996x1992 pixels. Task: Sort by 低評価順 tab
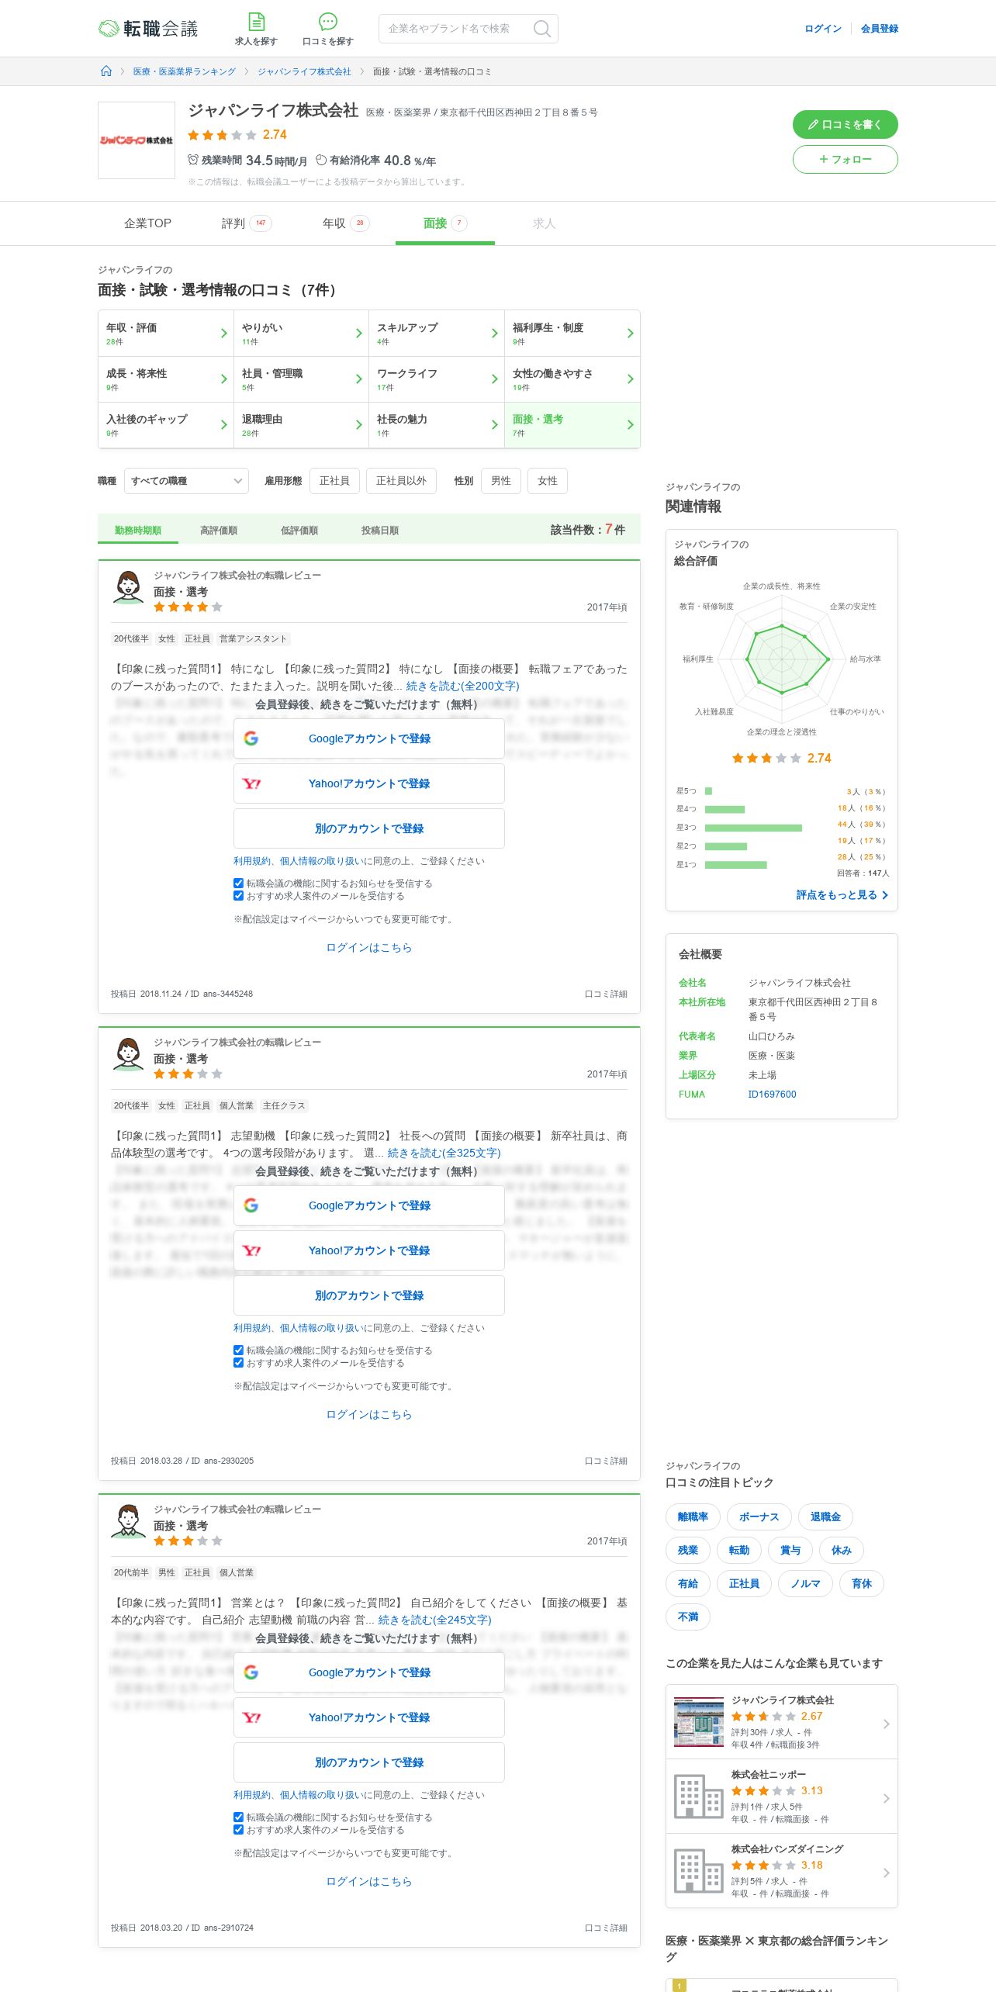tap(299, 531)
